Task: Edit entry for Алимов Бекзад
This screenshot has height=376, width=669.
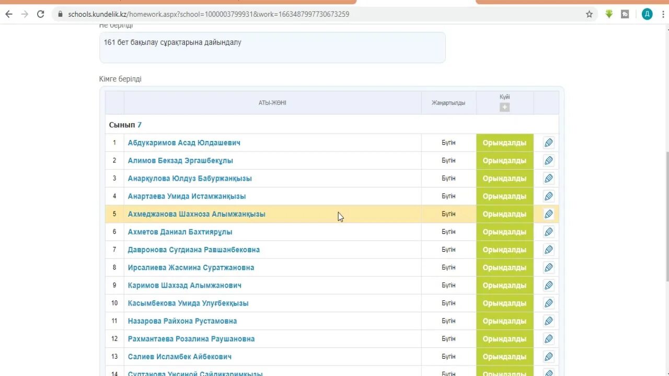Action: 548,160
